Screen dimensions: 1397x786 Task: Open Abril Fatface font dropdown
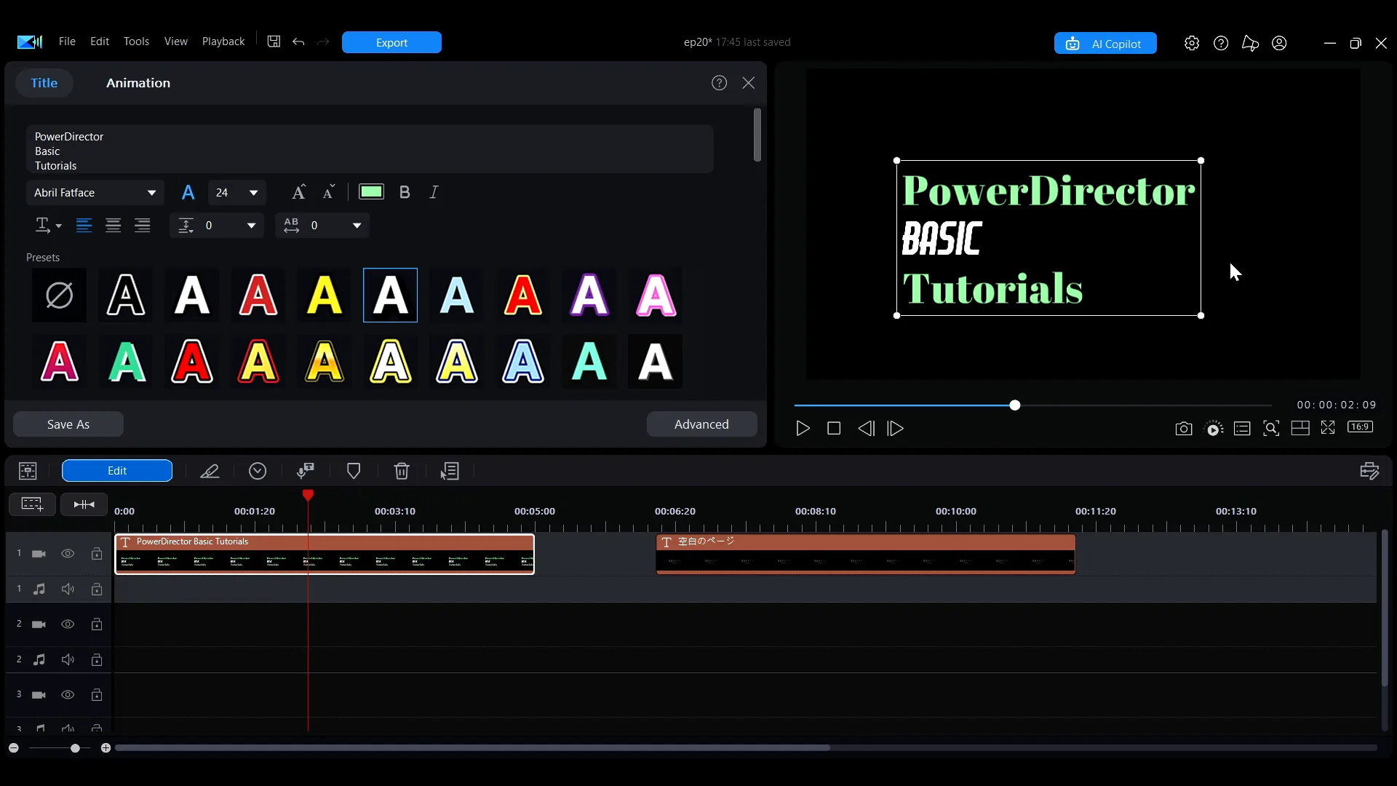coord(95,193)
